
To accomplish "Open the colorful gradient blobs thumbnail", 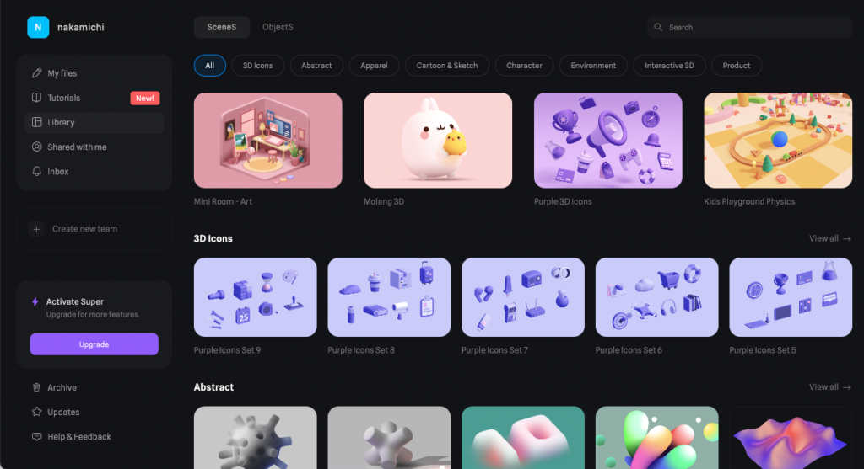I will (x=656, y=438).
